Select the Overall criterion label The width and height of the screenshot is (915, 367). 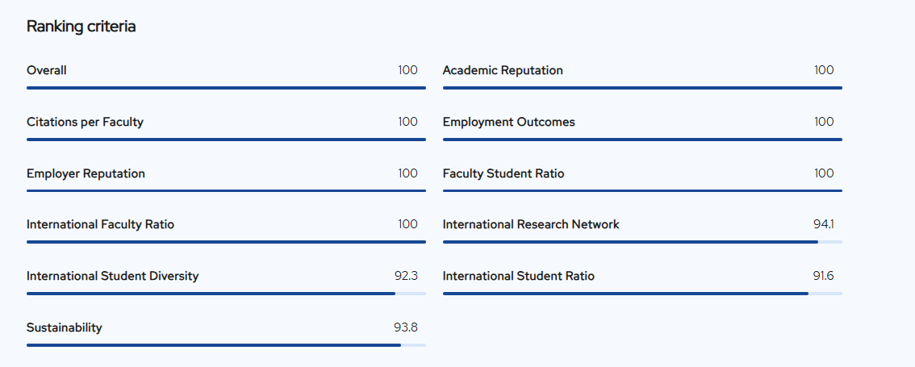click(47, 70)
